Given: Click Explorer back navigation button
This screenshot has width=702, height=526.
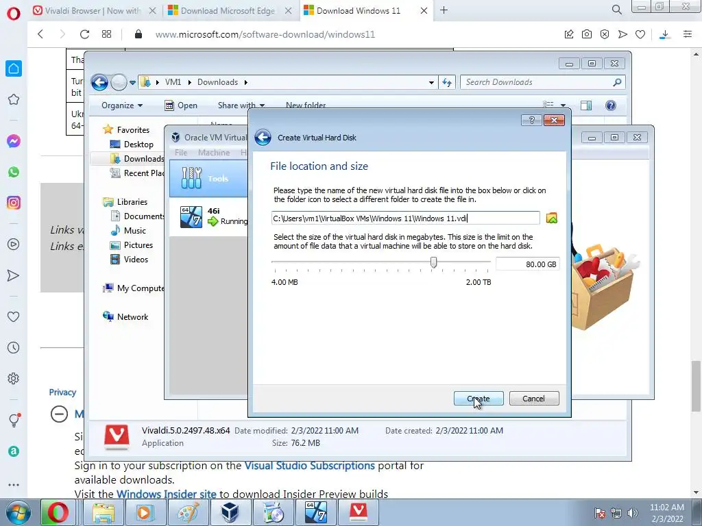Looking at the screenshot, I should coord(99,82).
